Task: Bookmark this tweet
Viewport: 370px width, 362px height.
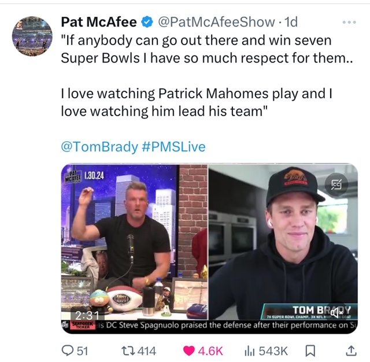Action: tap(310, 350)
